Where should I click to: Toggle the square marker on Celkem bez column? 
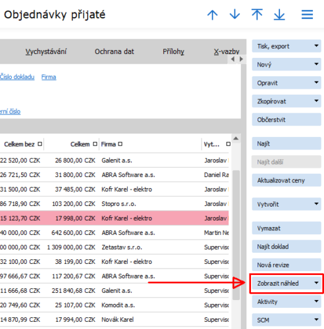[40, 144]
